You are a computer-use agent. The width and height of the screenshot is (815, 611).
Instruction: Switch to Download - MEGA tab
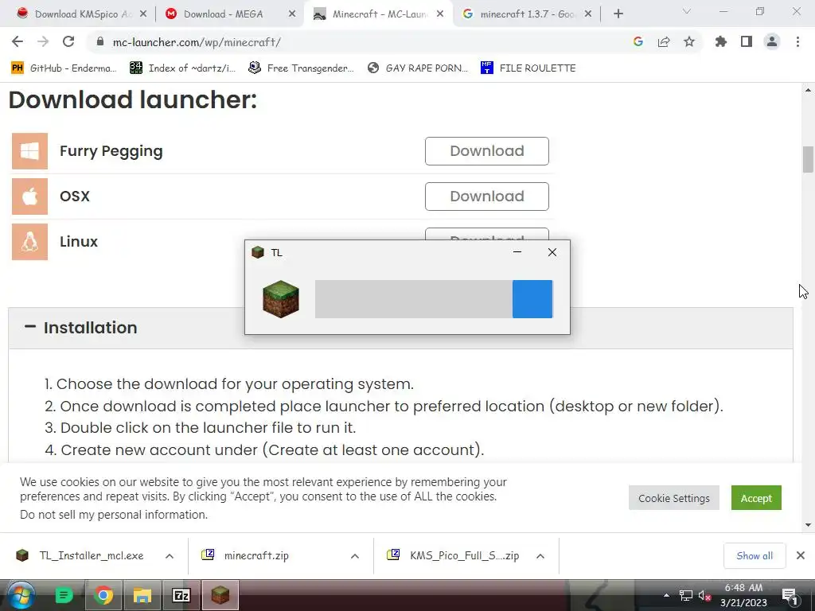228,14
